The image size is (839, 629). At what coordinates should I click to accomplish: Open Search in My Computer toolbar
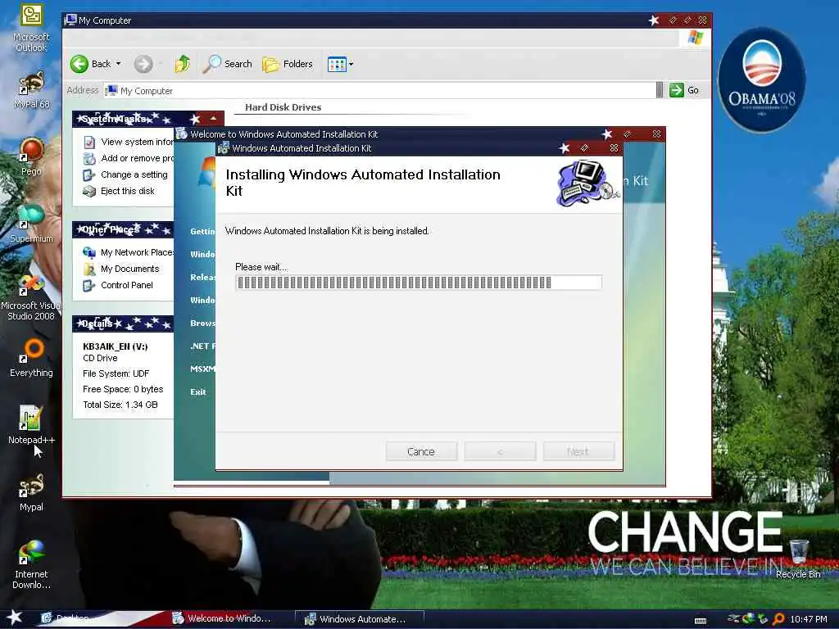[x=228, y=64]
